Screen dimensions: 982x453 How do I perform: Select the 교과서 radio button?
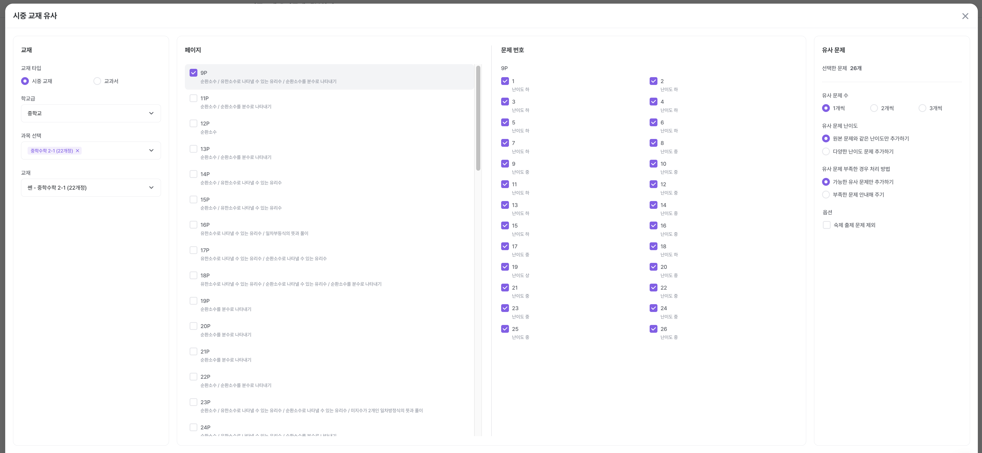click(97, 81)
